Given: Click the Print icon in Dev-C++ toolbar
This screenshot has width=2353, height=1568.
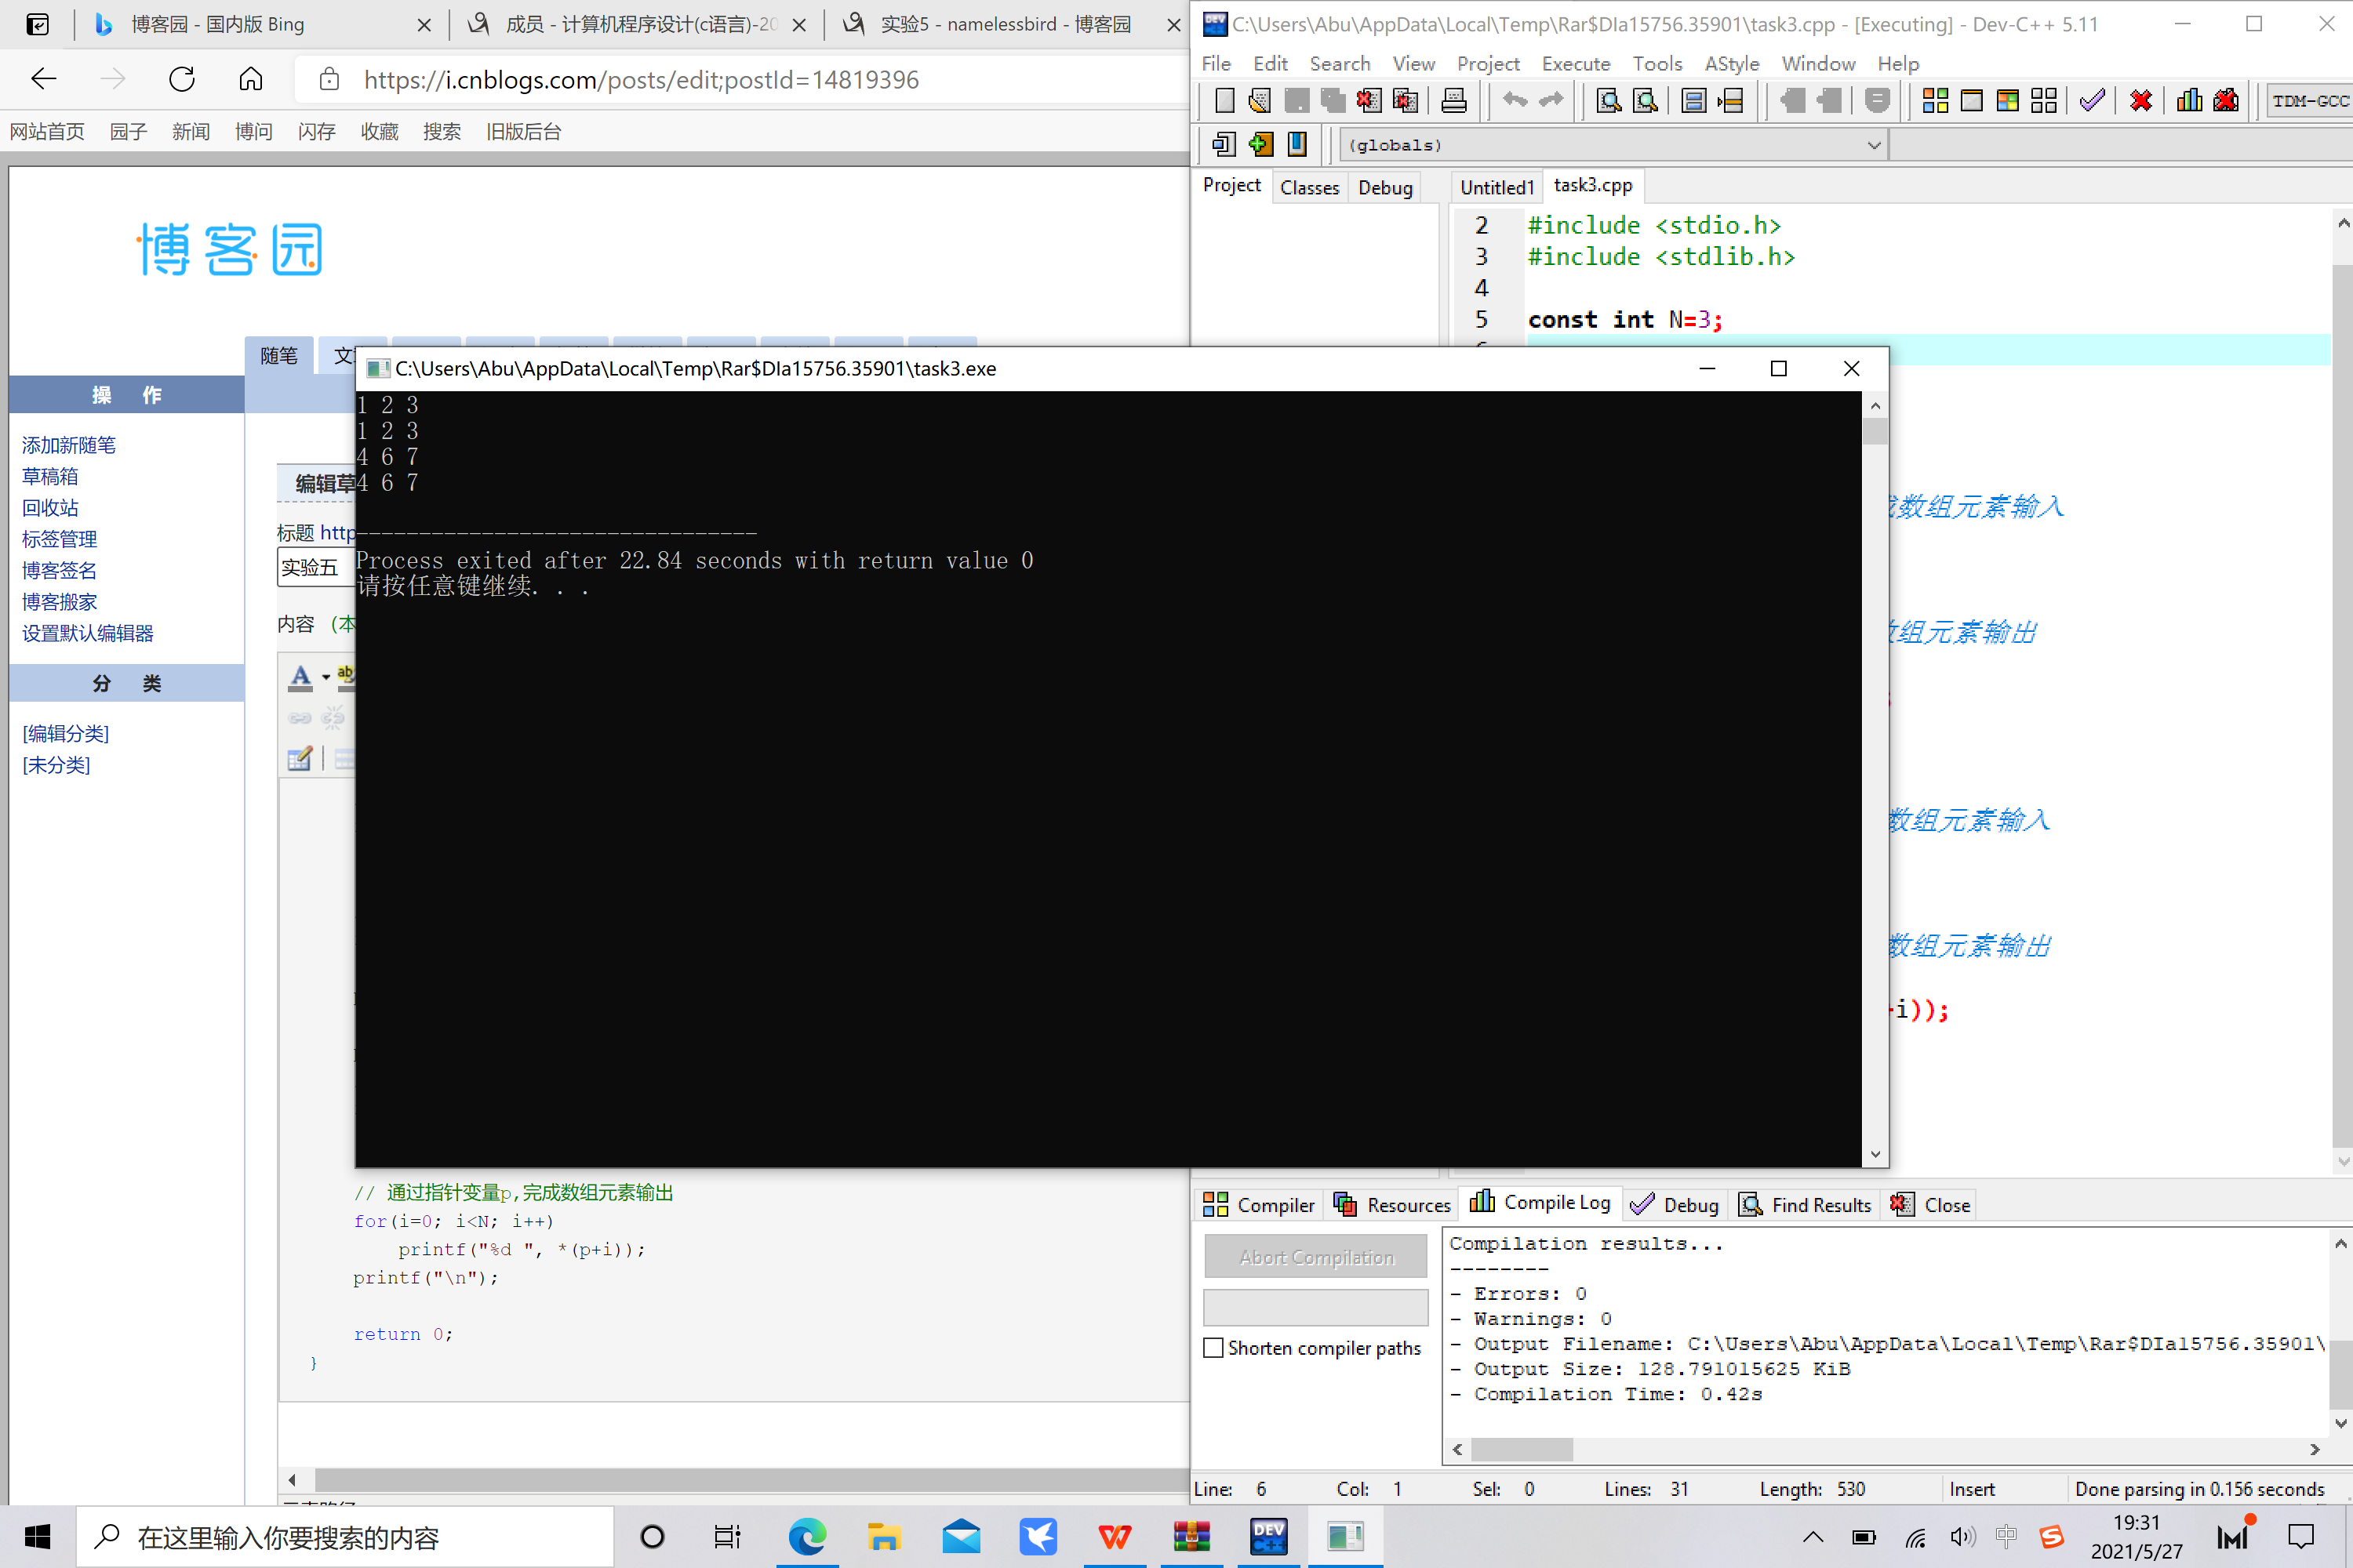Looking at the screenshot, I should click(1453, 101).
